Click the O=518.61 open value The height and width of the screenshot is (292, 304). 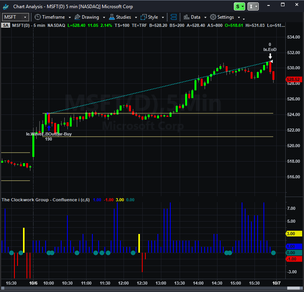click(234, 25)
